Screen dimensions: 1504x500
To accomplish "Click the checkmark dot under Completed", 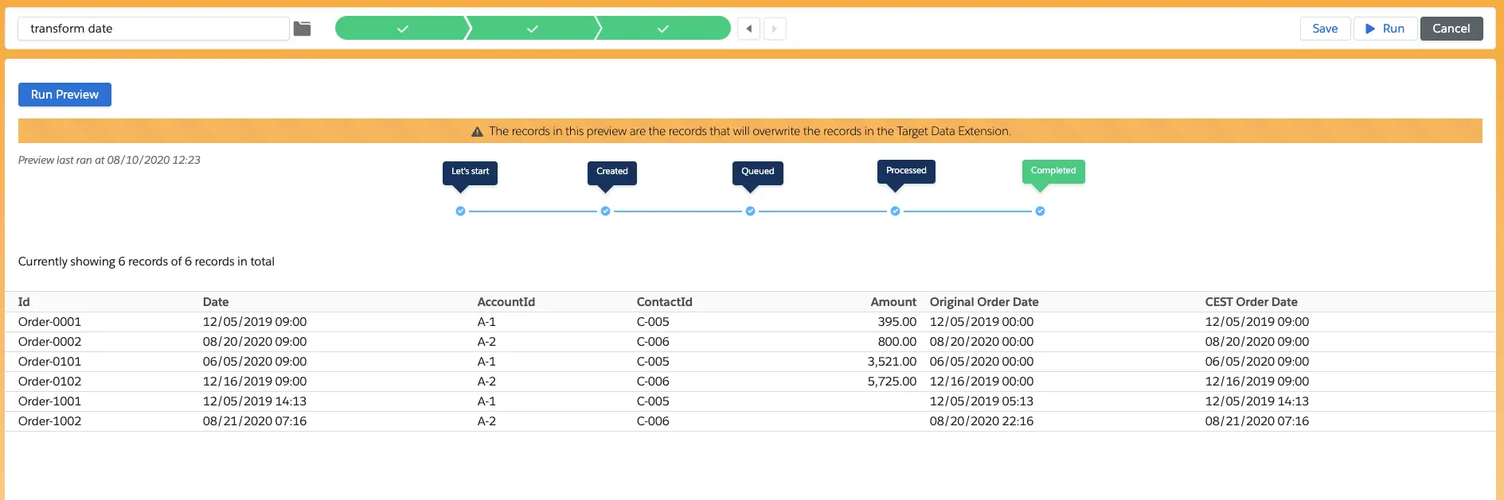I will tap(1040, 211).
